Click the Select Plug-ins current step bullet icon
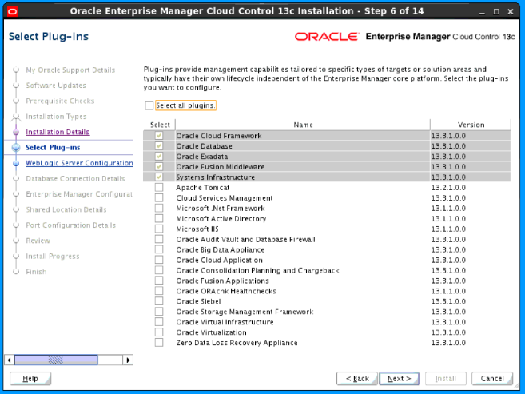 [16, 148]
